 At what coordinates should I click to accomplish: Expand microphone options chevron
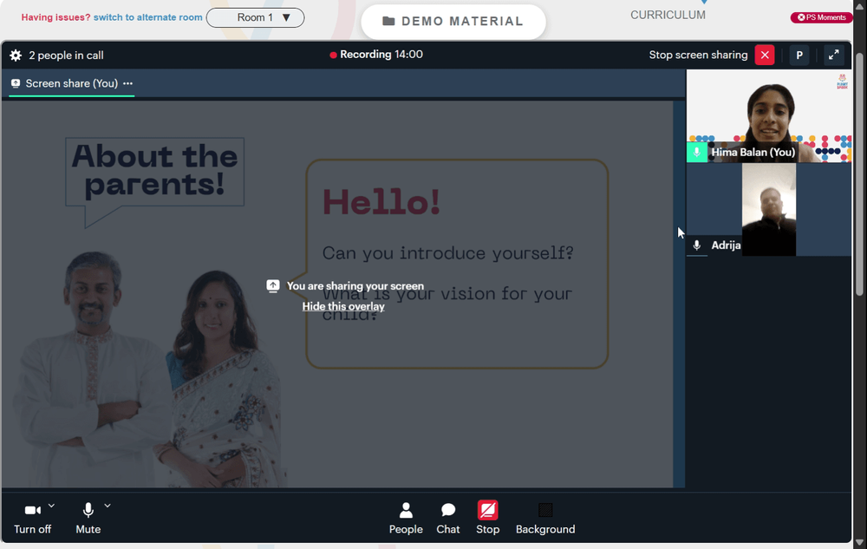pos(108,506)
